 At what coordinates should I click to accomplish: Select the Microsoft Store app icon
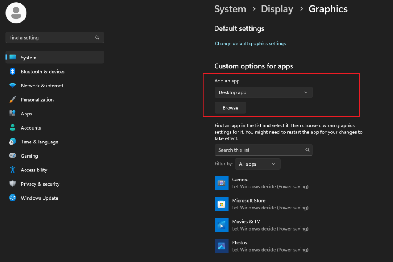click(221, 204)
